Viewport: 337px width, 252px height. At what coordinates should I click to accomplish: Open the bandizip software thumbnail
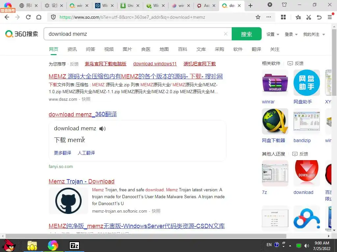(306, 121)
